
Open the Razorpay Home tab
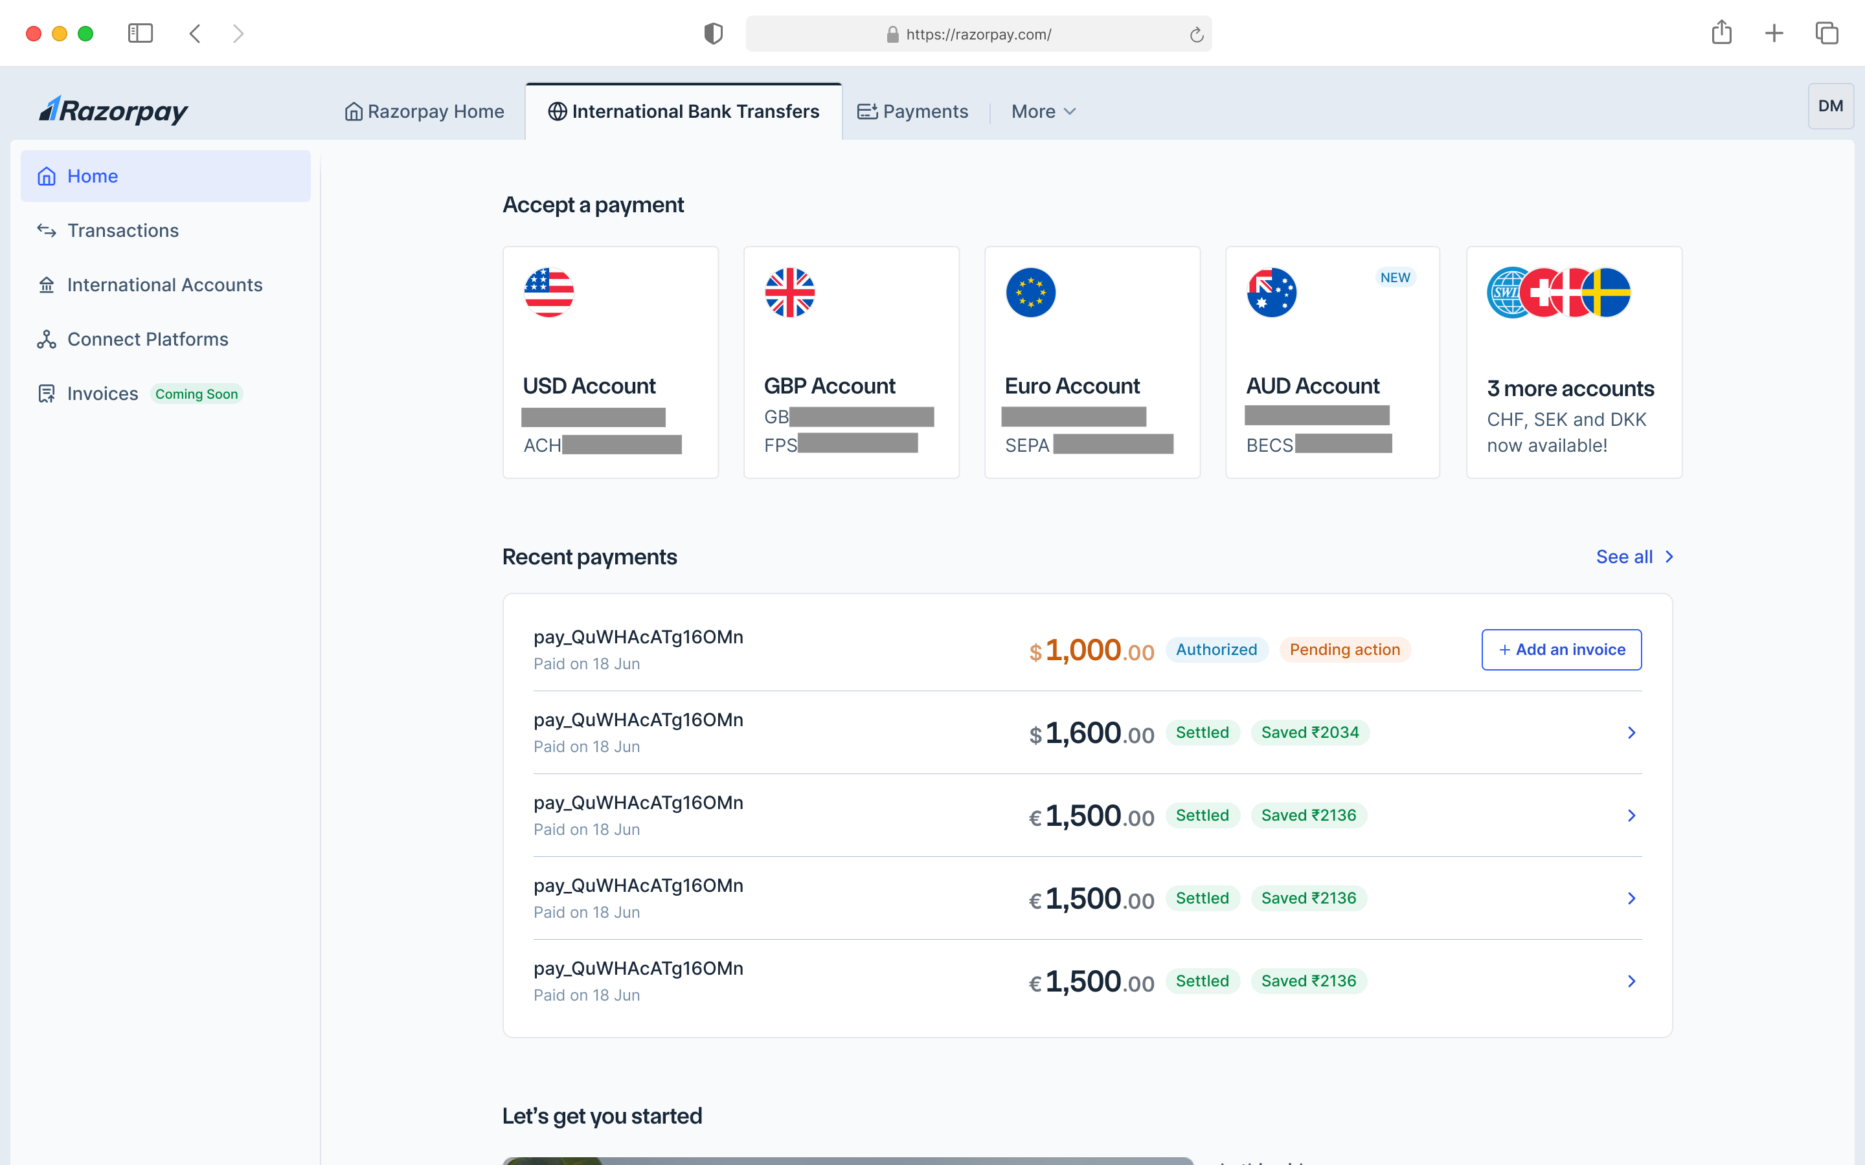(424, 111)
